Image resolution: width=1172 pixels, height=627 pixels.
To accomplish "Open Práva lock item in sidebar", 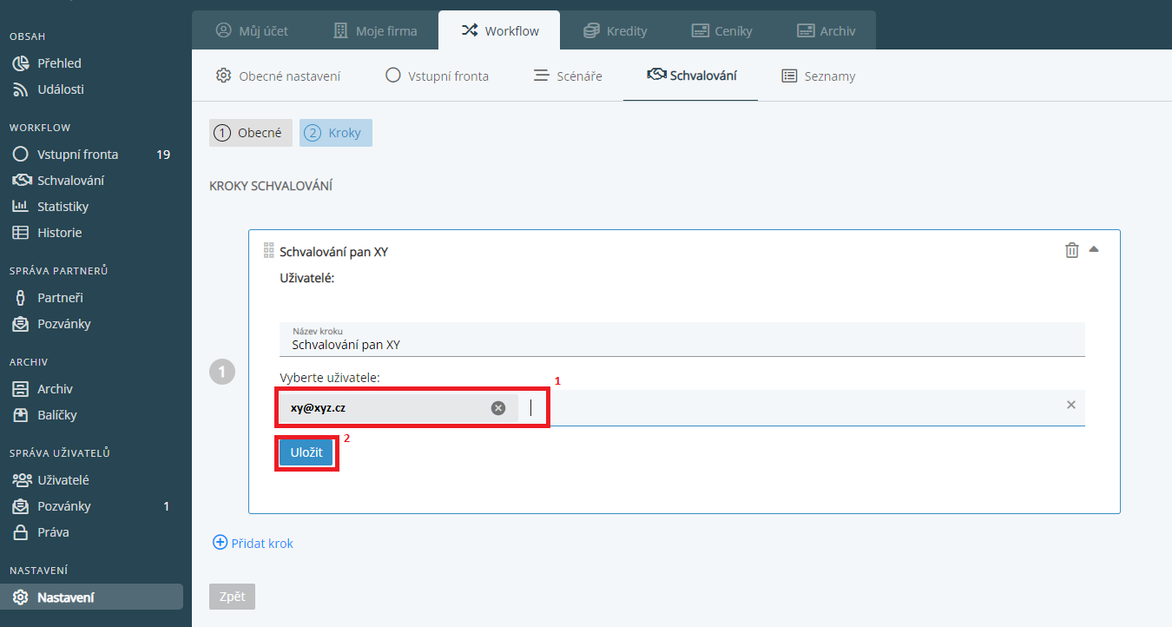I will pyautogui.click(x=53, y=532).
